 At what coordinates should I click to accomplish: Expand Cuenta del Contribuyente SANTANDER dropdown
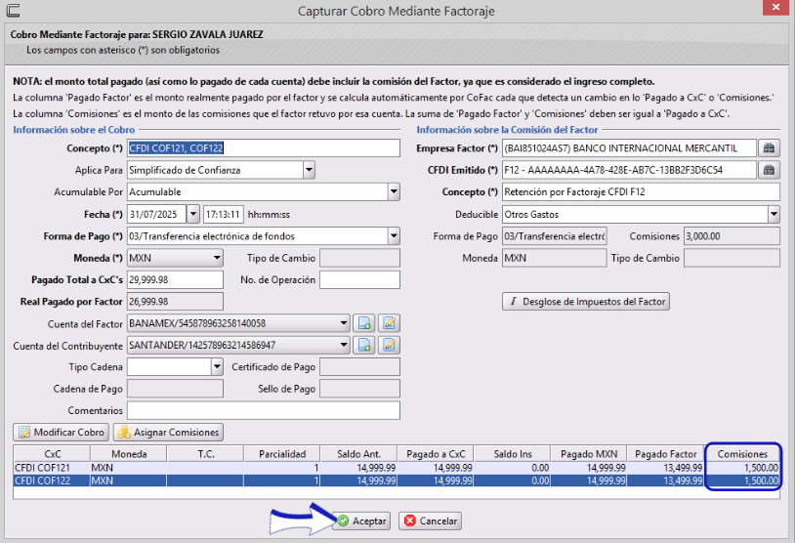(x=344, y=345)
